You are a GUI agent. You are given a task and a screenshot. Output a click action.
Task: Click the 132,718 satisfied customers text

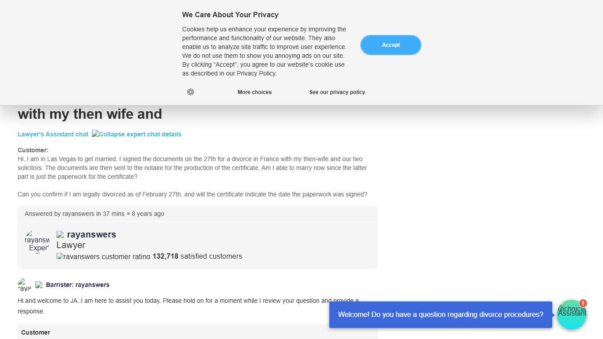click(197, 256)
